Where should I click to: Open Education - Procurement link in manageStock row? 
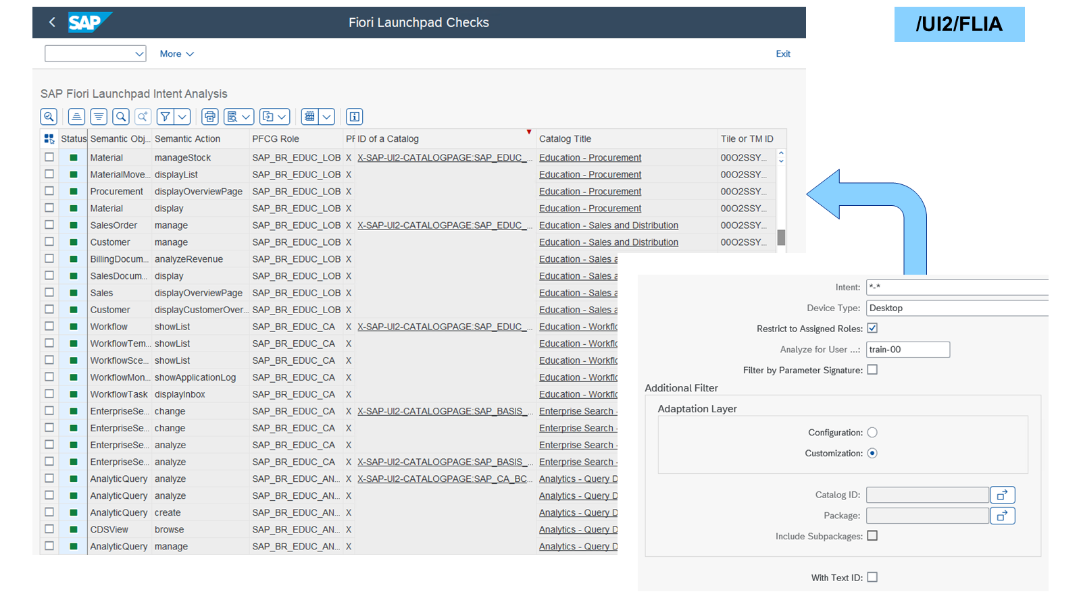590,158
